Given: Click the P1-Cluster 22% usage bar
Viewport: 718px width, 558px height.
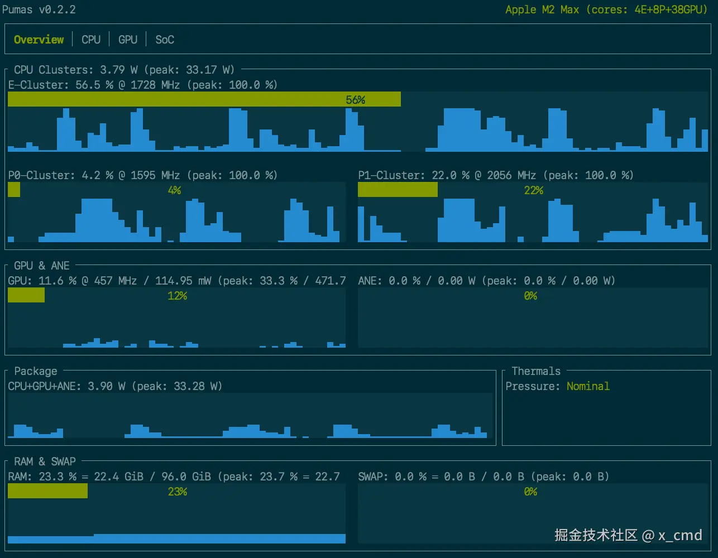Looking at the screenshot, I should 533,190.
